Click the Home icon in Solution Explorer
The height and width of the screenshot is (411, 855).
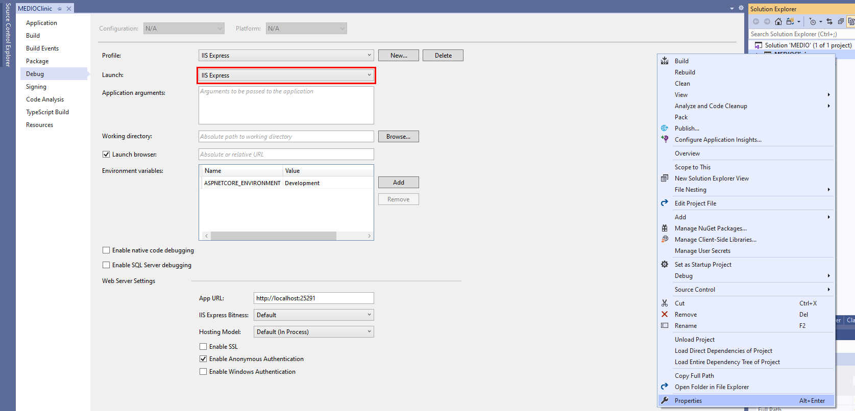pyautogui.click(x=778, y=21)
